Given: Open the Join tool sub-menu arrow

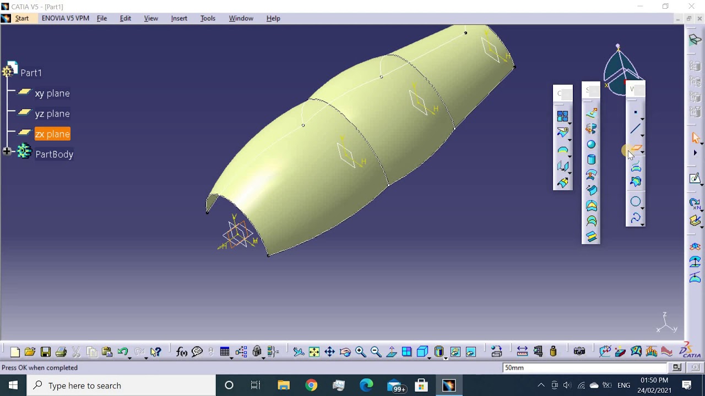Looking at the screenshot, I should [x=570, y=123].
